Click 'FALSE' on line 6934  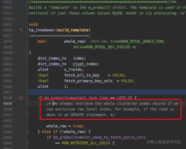pyautogui.click(x=118, y=75)
